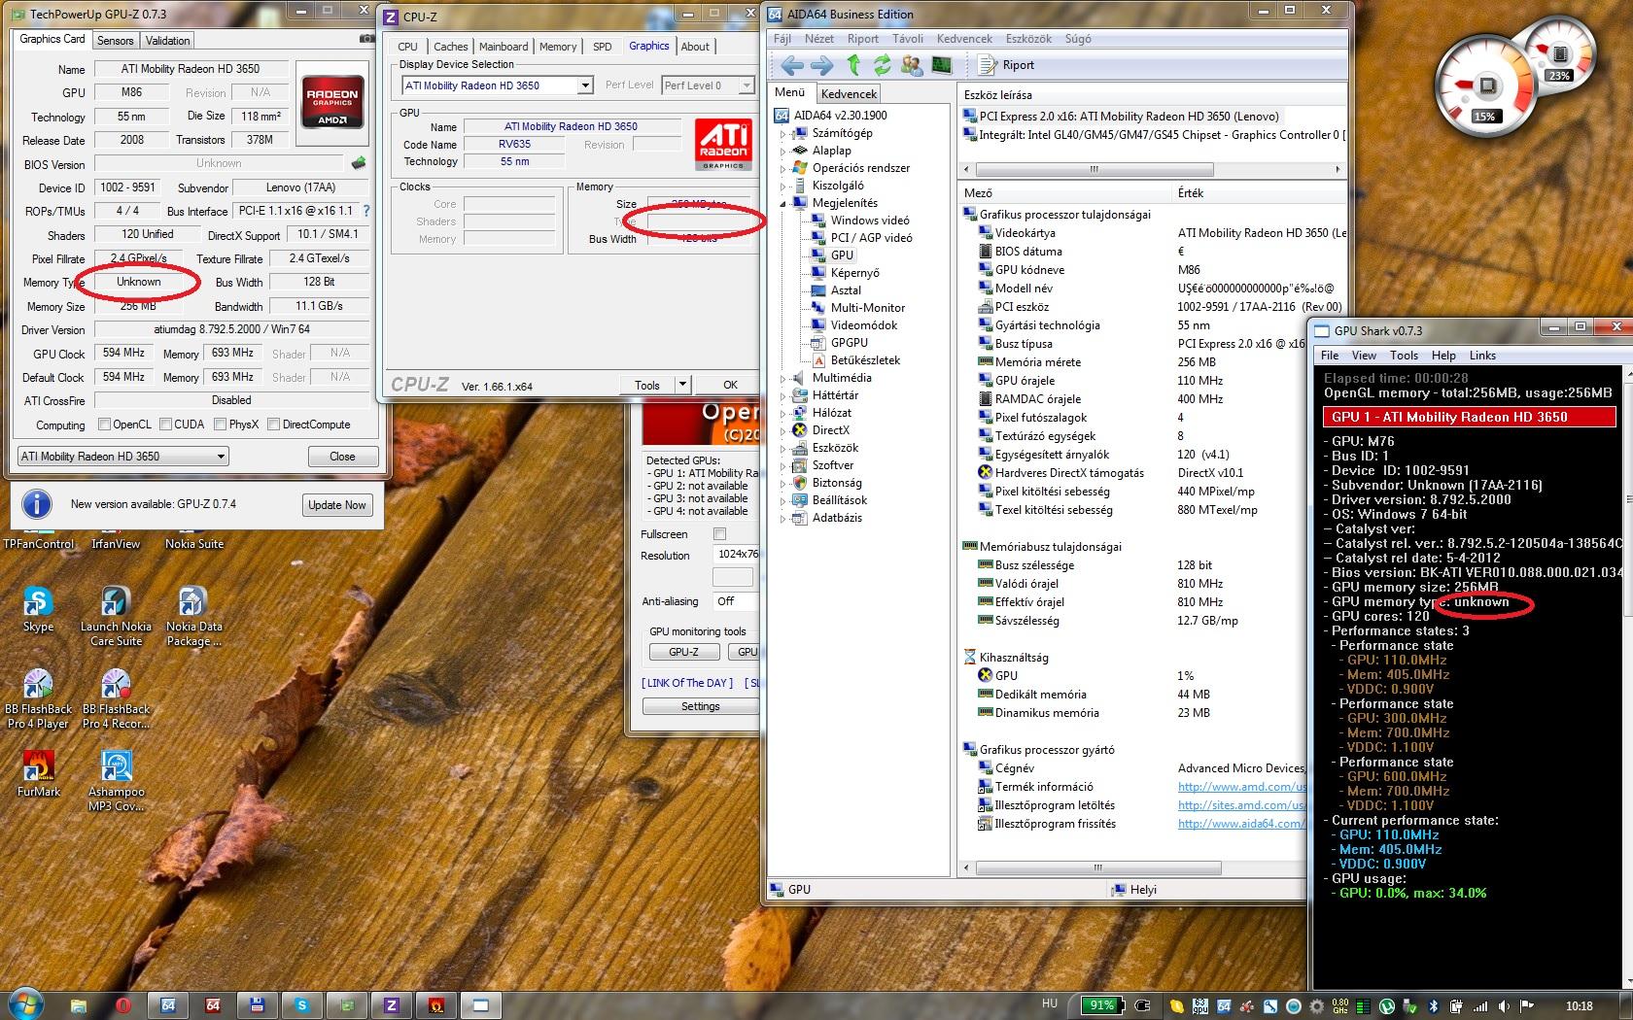
Task: Open CPU-Z Perf Level dropdown
Action: (x=708, y=85)
